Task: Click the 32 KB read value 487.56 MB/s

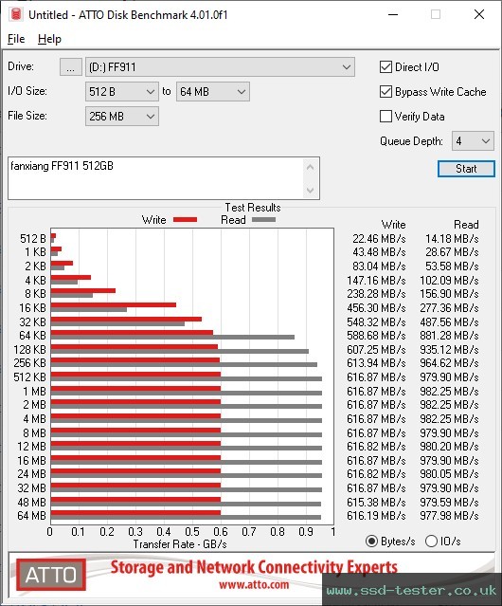Action: pyautogui.click(x=449, y=321)
